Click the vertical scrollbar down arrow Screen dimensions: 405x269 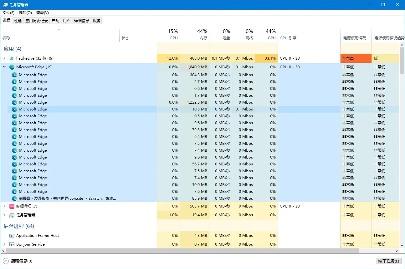tap(402, 246)
